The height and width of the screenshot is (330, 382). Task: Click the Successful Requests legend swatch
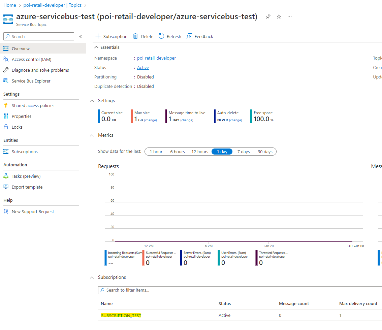point(143,258)
